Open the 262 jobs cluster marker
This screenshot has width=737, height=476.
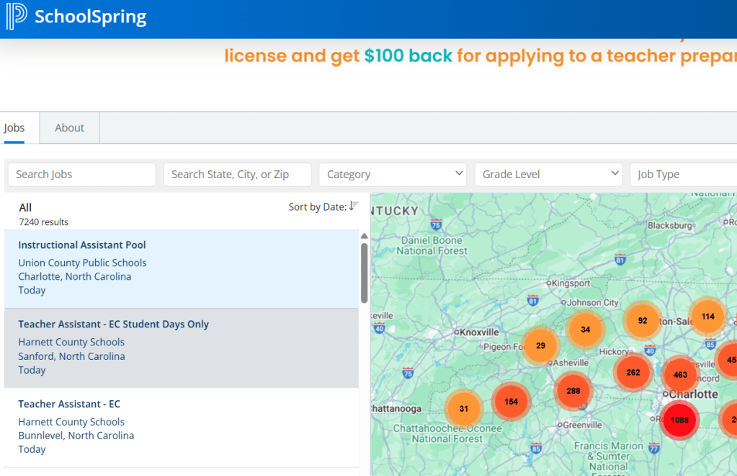point(633,373)
